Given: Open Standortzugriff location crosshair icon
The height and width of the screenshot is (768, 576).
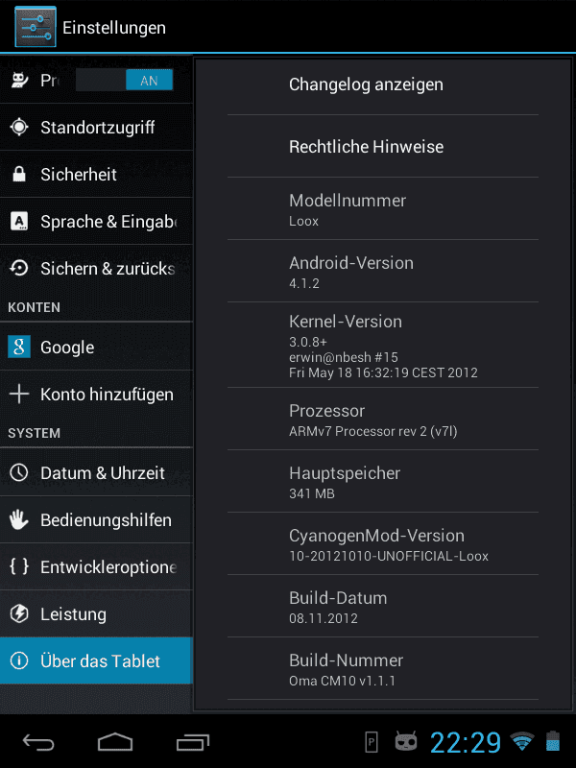Looking at the screenshot, I should pyautogui.click(x=19, y=127).
